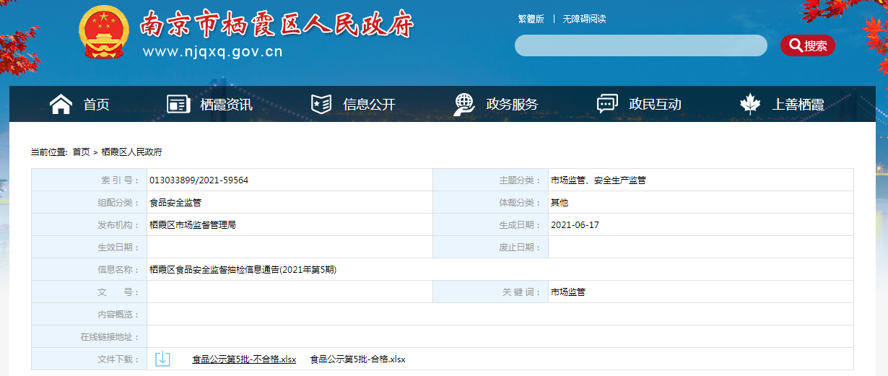This screenshot has width=888, height=376.
Task: Click the 信息名称 label cell
Action: click(89, 270)
